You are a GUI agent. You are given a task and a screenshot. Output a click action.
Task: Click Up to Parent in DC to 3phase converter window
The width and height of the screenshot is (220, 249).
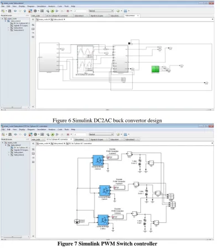25,134
